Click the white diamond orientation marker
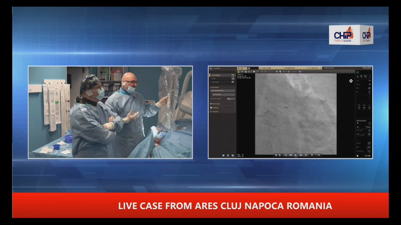The width and height of the screenshot is (401, 225). 350,81
